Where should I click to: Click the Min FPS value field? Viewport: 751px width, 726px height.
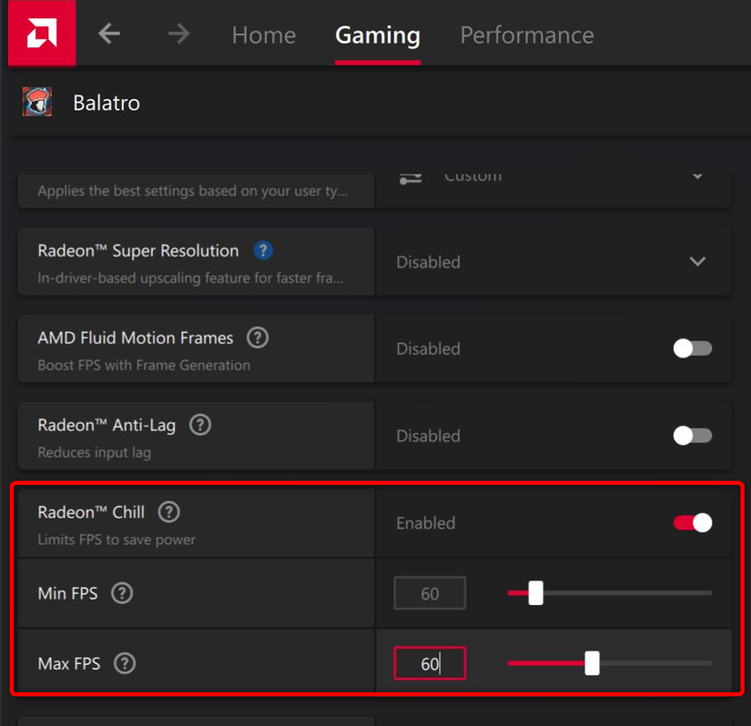(430, 593)
